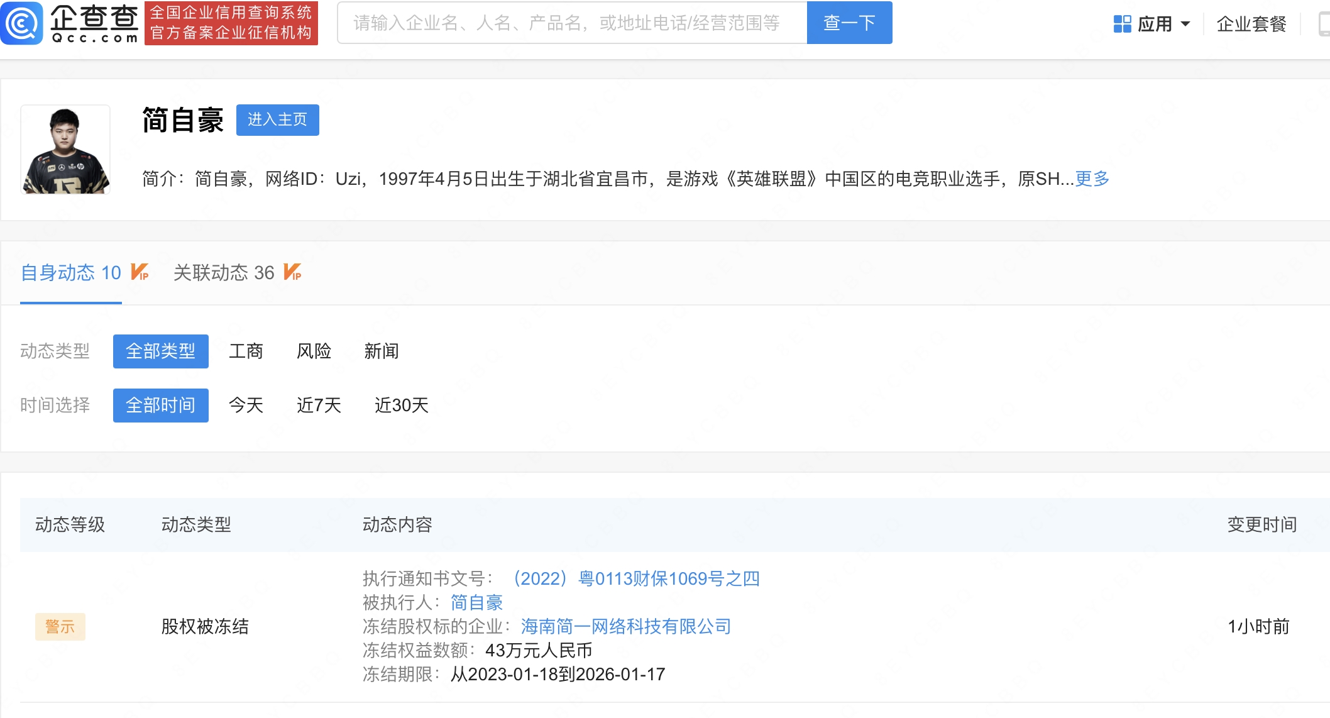
Task: Filter time to 今天
Action: pyautogui.click(x=246, y=405)
